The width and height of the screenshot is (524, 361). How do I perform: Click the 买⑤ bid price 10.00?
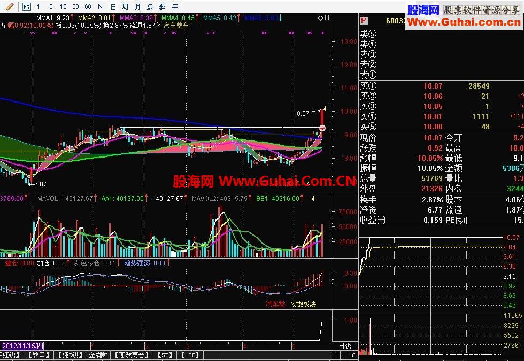click(433, 127)
